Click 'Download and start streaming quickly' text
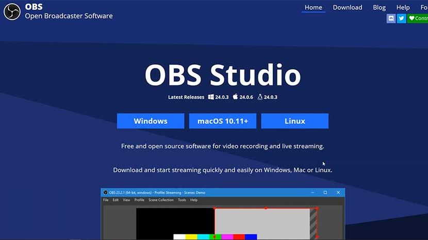428x240 pixels. point(223,170)
